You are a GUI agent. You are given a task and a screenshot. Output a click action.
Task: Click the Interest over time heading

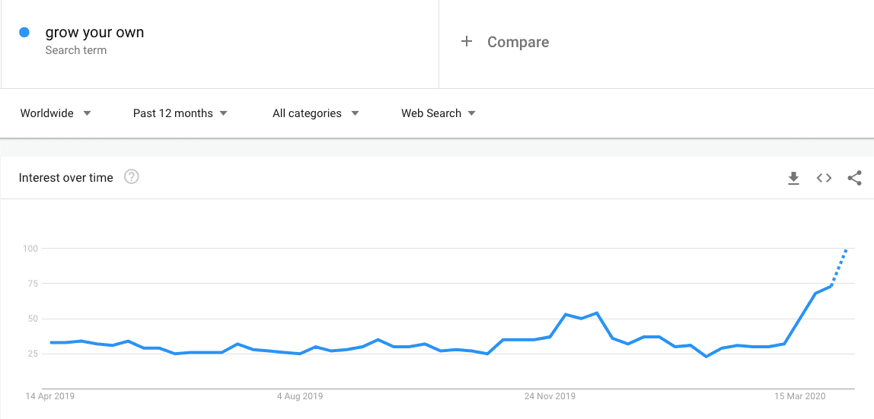pyautogui.click(x=65, y=177)
